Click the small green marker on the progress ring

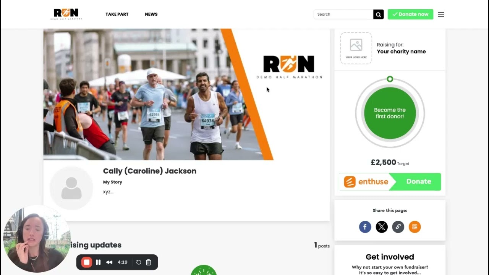390,79
